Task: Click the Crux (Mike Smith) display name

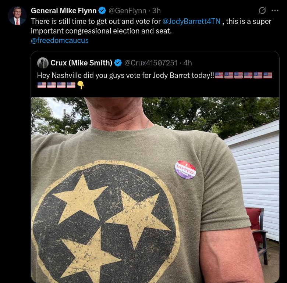Action: pos(81,63)
